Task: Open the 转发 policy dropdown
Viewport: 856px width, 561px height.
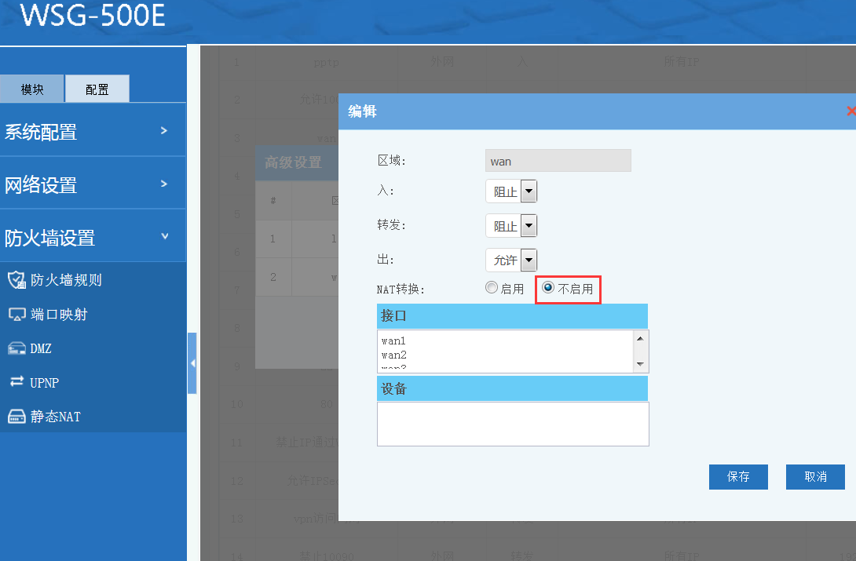Action: click(529, 226)
